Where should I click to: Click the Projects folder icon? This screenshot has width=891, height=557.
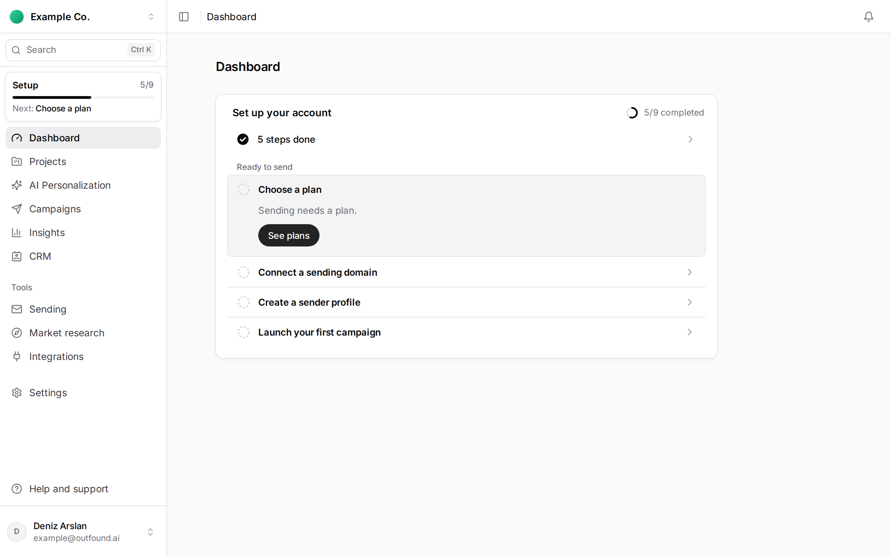[17, 161]
